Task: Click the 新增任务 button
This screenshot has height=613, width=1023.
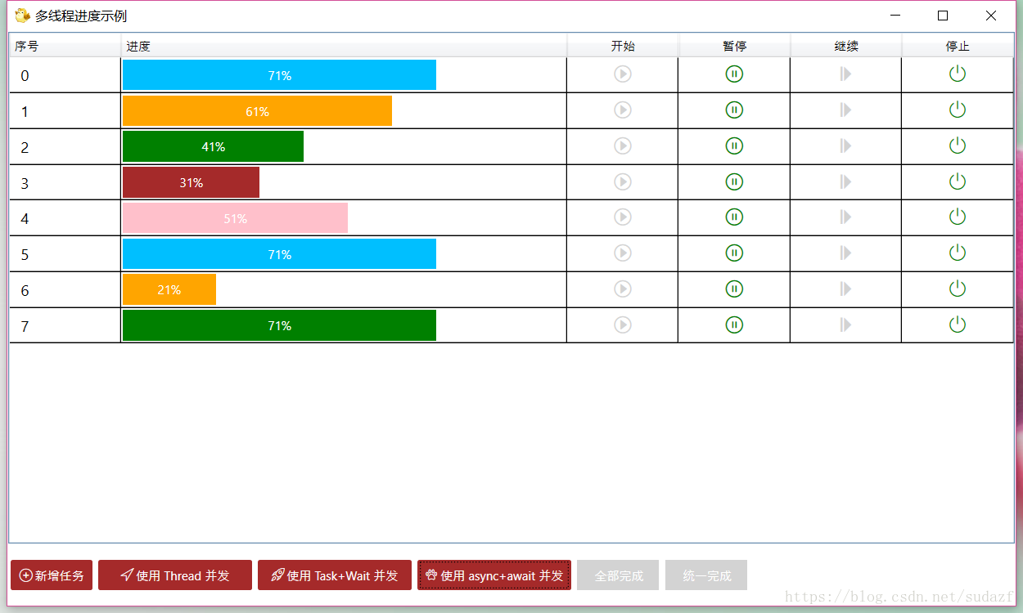Action: pyautogui.click(x=52, y=575)
